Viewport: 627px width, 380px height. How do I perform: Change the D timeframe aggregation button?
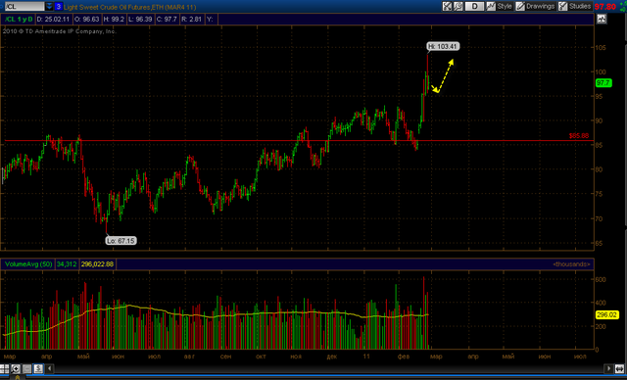(x=474, y=7)
